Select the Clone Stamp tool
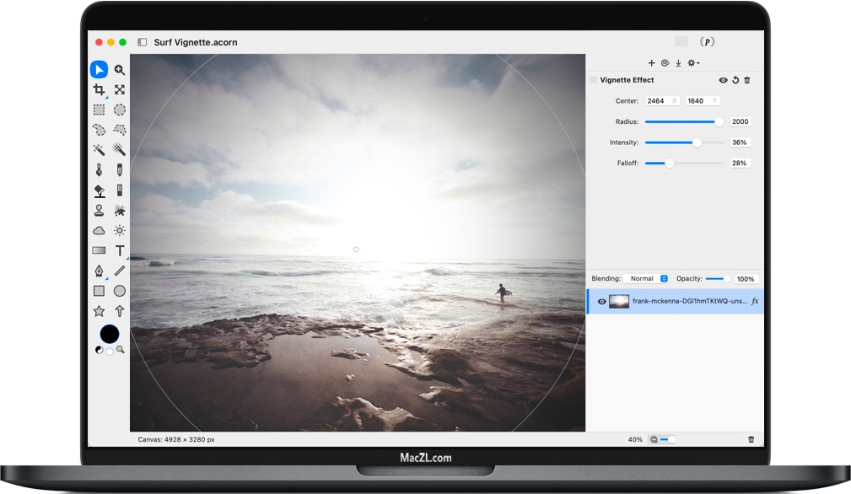The image size is (851, 494). (x=99, y=210)
